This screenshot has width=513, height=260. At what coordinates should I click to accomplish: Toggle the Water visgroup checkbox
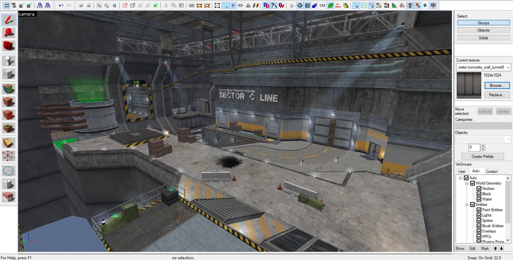pyautogui.click(x=479, y=199)
